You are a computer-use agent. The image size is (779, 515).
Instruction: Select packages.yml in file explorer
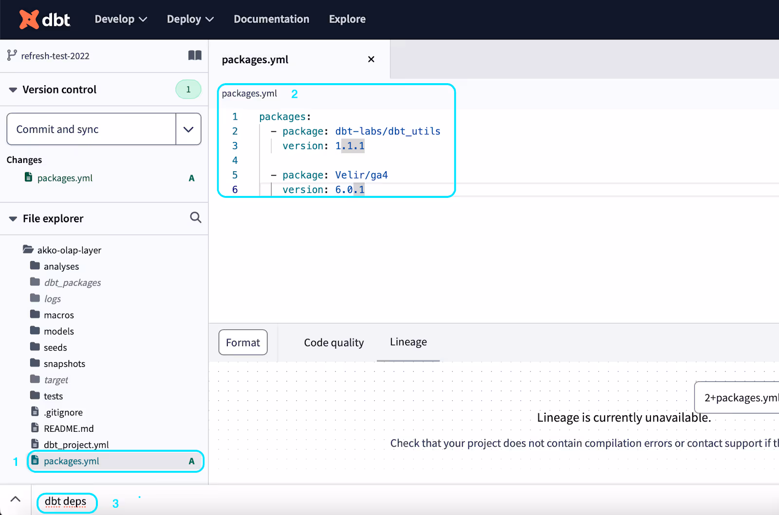(116, 461)
